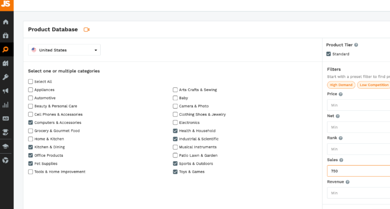The height and width of the screenshot is (209, 390).
Task: Open the megaphone icon in sidebar
Action: coord(5,91)
